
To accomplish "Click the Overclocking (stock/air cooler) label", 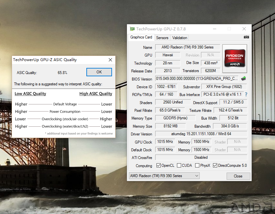I will point(65,119).
